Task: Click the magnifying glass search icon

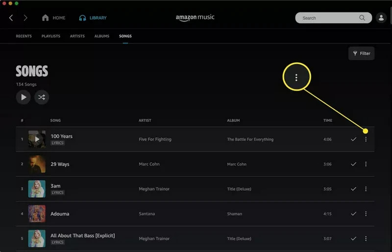Action: click(x=362, y=18)
